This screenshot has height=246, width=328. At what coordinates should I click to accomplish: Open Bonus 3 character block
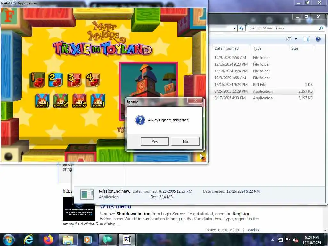click(x=79, y=101)
